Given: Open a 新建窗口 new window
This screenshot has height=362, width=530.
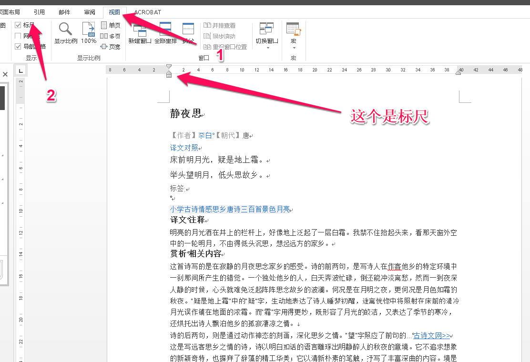Looking at the screenshot, I should pyautogui.click(x=140, y=33).
